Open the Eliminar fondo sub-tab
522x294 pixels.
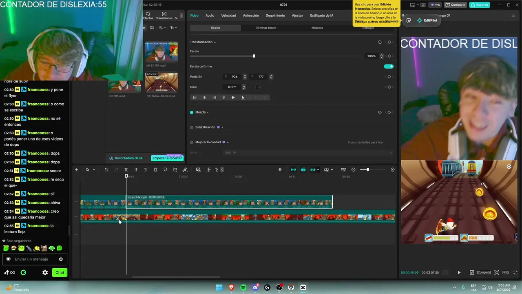pyautogui.click(x=266, y=28)
